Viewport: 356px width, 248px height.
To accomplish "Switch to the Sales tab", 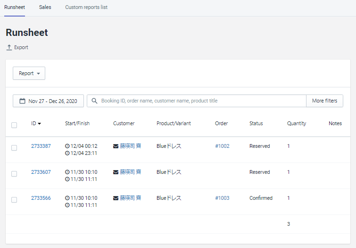I will point(45,8).
